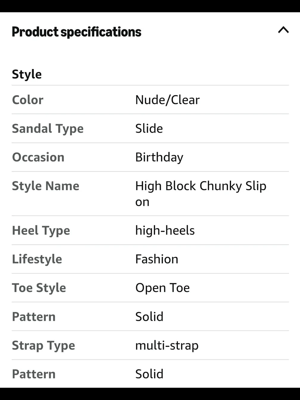Select High Block Chunky Slip on text

click(201, 194)
